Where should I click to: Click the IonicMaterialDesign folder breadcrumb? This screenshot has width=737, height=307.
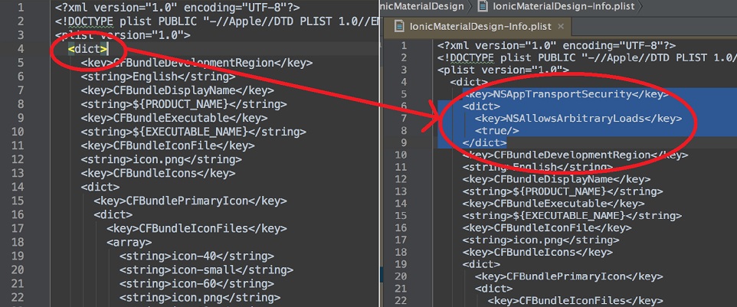coord(421,6)
